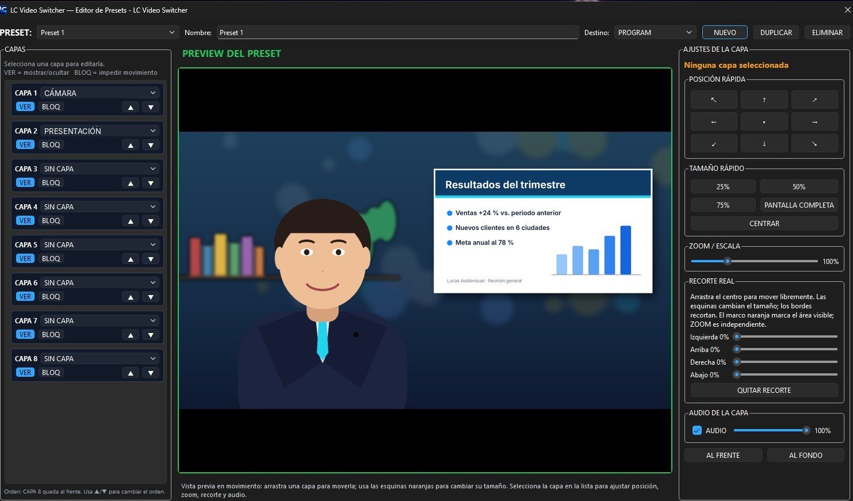Move CAPA 6 up in order

[x=131, y=297]
